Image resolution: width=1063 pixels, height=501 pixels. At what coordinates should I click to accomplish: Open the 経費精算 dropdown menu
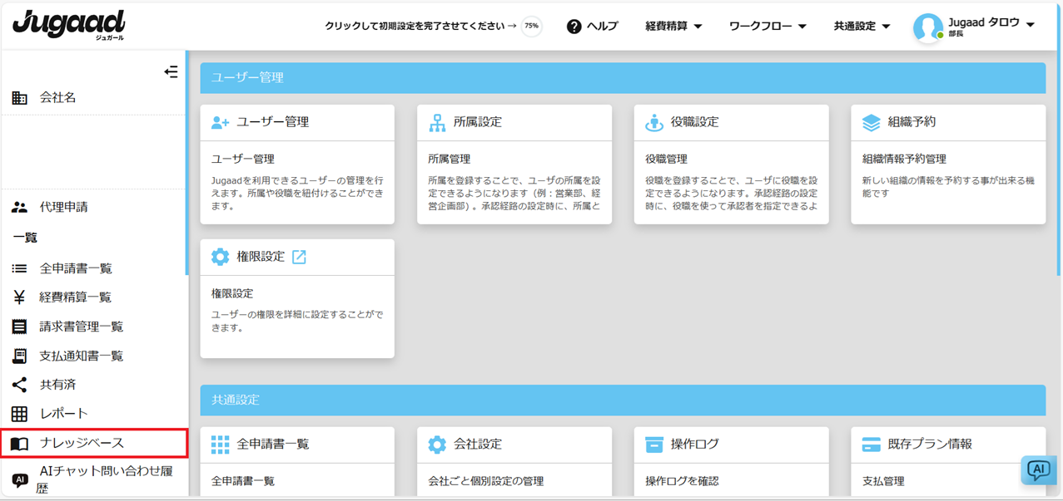[673, 26]
